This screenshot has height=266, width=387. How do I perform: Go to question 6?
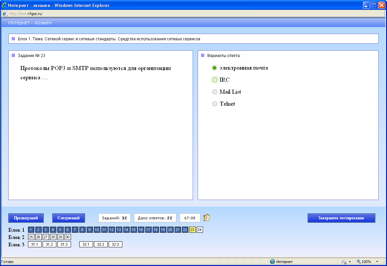67,230
